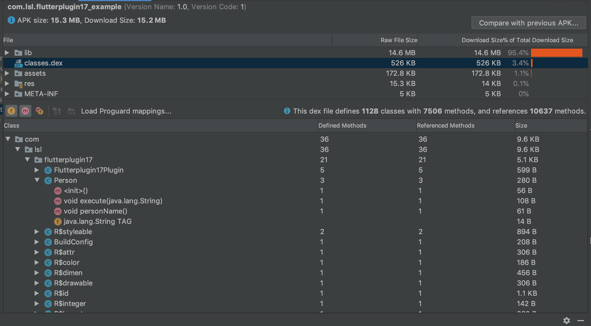Select the void execute(java.lang.String) row
Viewport: 591px width, 326px height.
113,201
